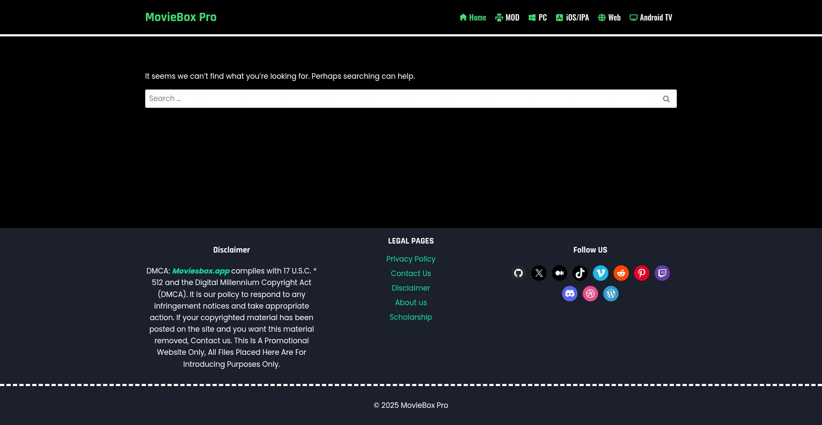
Task: Open the Moviesbox.app link in disclaimer
Action: pos(200,271)
